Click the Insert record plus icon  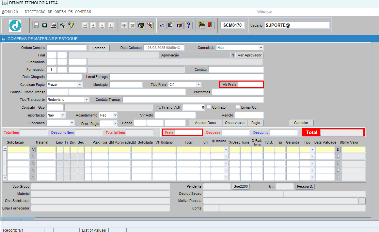124,25
